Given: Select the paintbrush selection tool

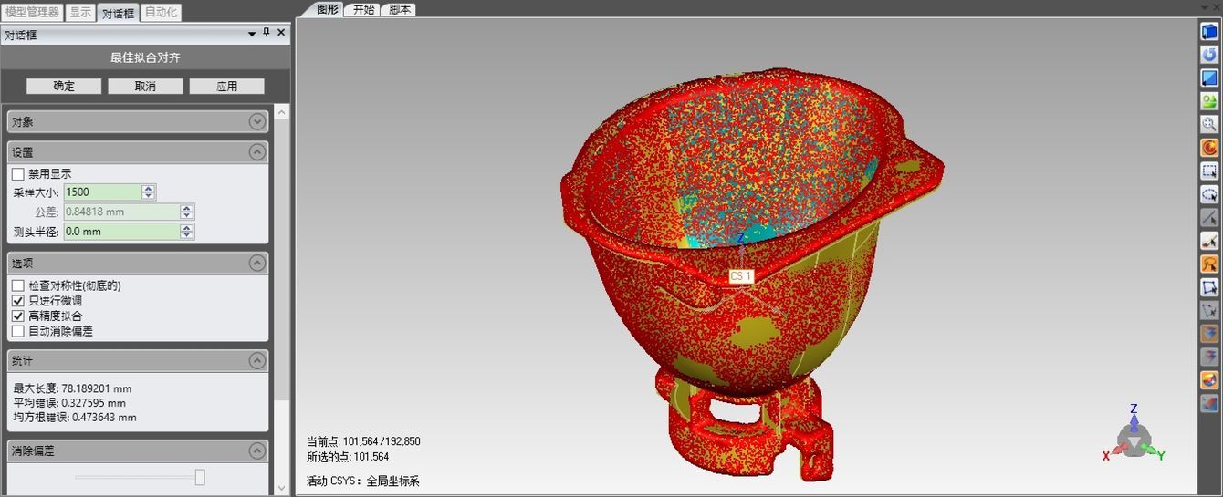Looking at the screenshot, I should (x=1209, y=241).
